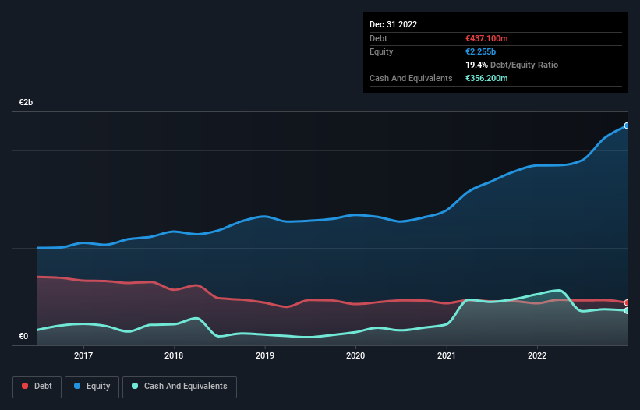Image resolution: width=640 pixels, height=410 pixels.
Task: Toggle Cash And Equivalents legend button
Action: coord(179,387)
